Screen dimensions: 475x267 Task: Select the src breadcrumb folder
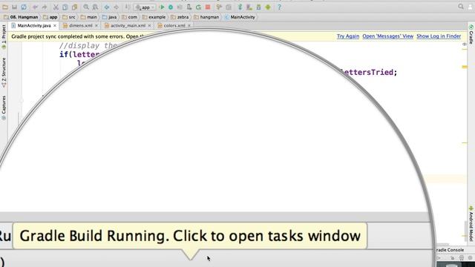pyautogui.click(x=69, y=17)
